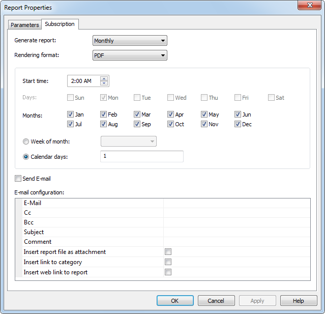Image resolution: width=325 pixels, height=314 pixels.
Task: Click the Comment value cell
Action: tap(237, 242)
